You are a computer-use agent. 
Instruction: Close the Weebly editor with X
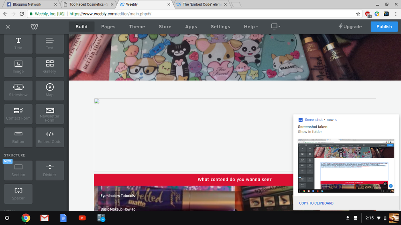(x=8, y=26)
